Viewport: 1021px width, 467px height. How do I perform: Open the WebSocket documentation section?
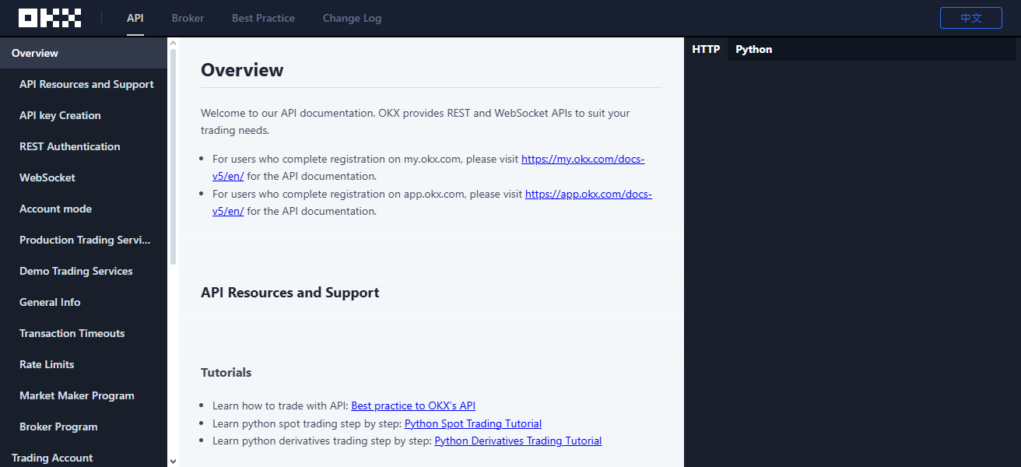(x=47, y=177)
